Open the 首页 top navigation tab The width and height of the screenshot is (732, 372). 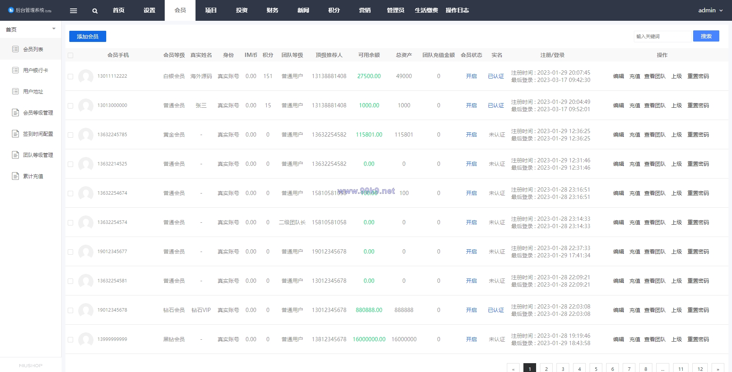(x=119, y=10)
